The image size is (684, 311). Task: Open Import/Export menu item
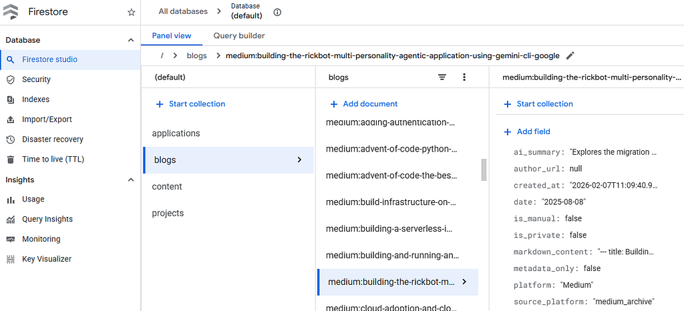70,119
